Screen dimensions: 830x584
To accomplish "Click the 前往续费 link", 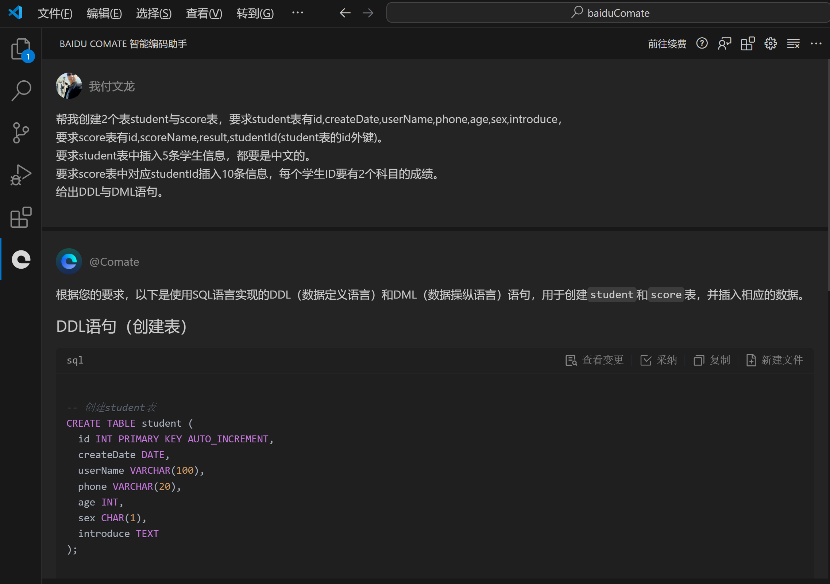I will point(667,44).
